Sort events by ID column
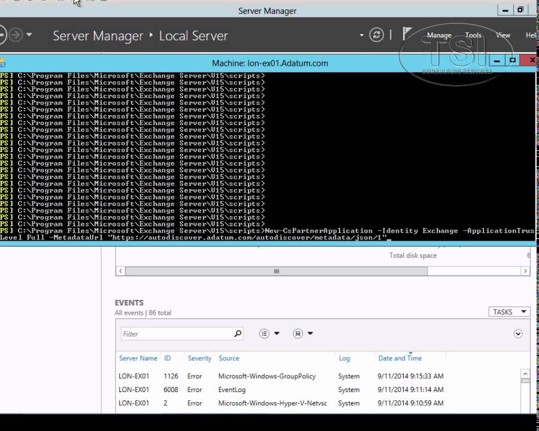539x431 pixels. (168, 358)
